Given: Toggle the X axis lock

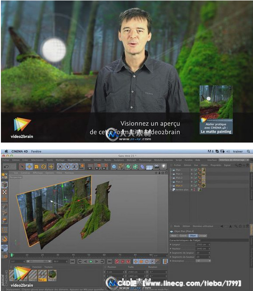Looking at the screenshot, I should click(60, 166).
